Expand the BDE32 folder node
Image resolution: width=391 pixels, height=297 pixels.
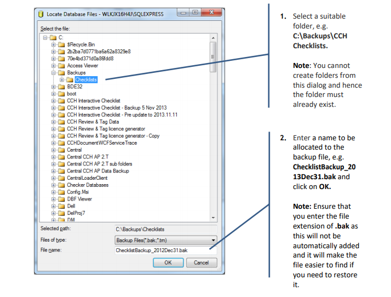point(53,87)
